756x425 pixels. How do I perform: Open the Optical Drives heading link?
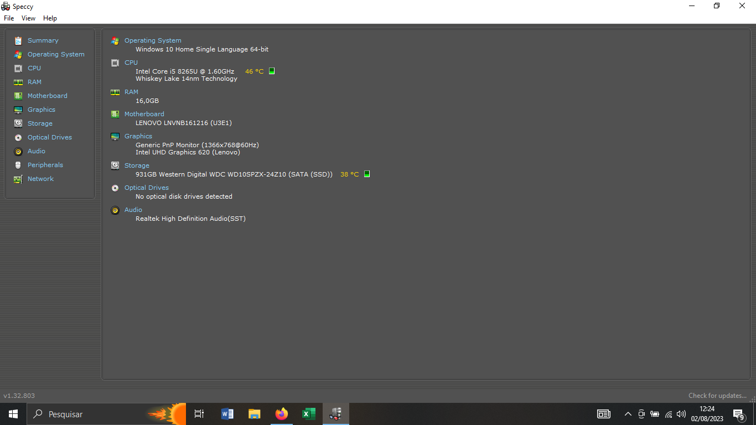[147, 188]
